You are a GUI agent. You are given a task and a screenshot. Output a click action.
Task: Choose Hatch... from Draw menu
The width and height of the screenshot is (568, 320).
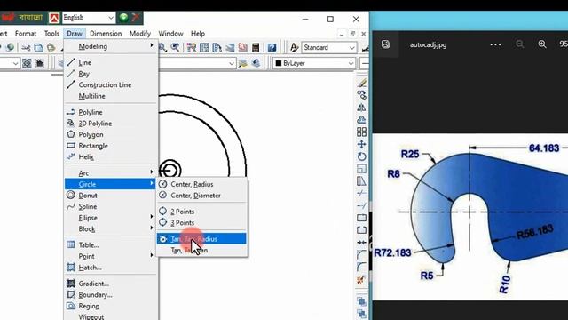pos(111,268)
